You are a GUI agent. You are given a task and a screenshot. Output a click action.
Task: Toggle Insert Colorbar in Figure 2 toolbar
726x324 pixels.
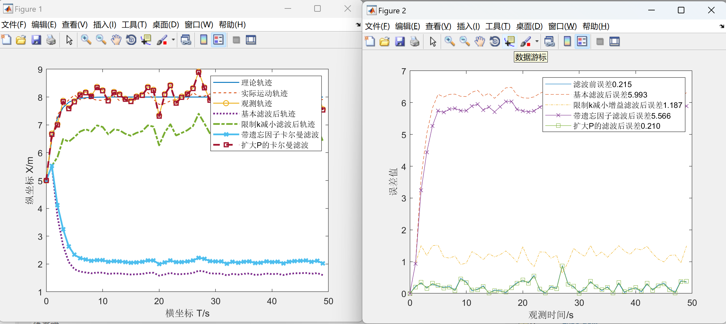(x=567, y=42)
